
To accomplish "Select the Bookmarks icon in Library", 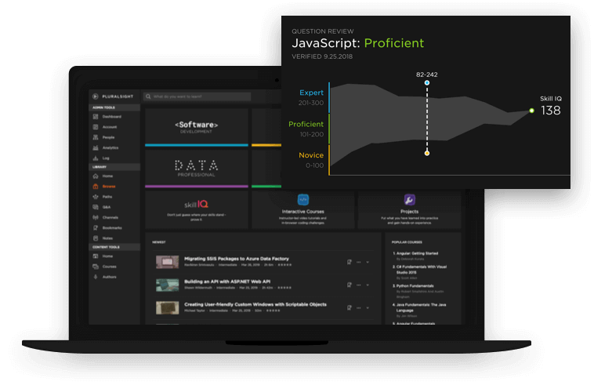I will click(x=95, y=227).
